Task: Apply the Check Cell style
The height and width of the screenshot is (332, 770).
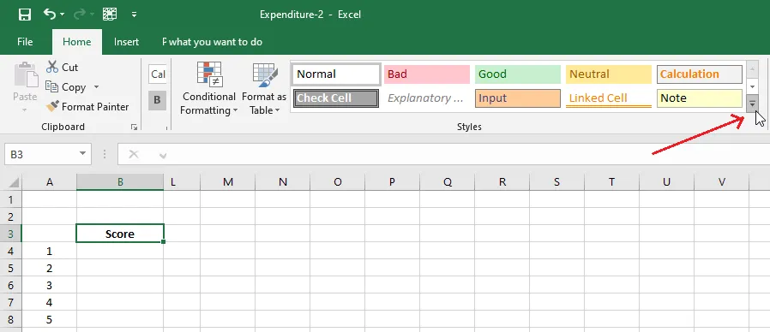Action: pyautogui.click(x=336, y=98)
